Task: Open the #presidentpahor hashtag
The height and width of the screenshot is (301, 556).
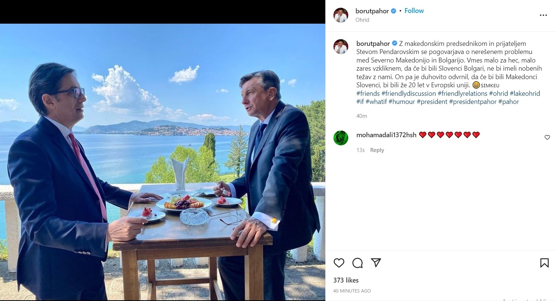Action: [473, 102]
